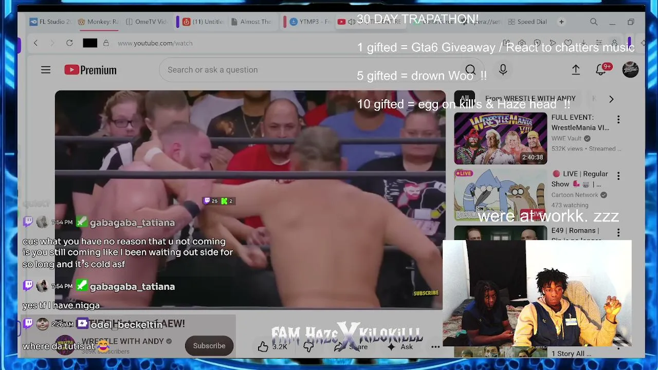Switch to the Speed Dial tab
The width and height of the screenshot is (658, 370).
(x=527, y=22)
